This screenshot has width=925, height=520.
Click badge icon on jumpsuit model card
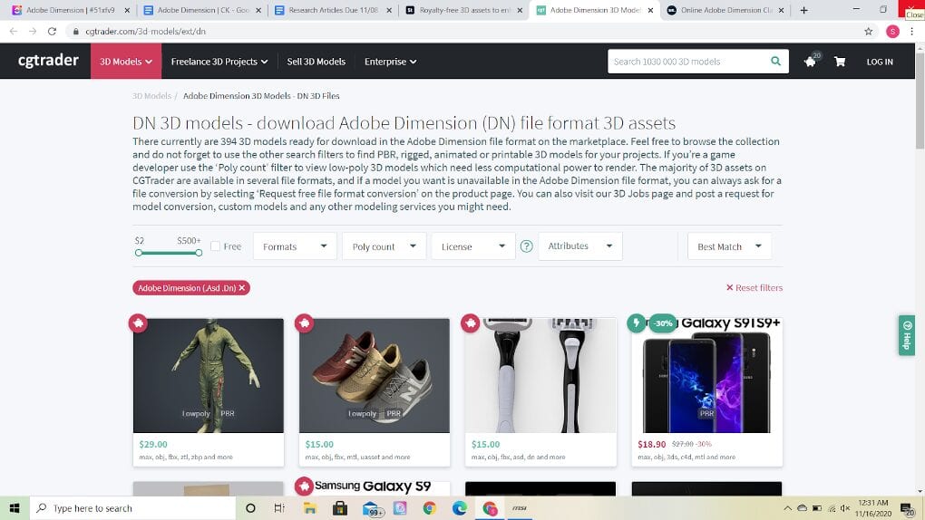coord(138,323)
